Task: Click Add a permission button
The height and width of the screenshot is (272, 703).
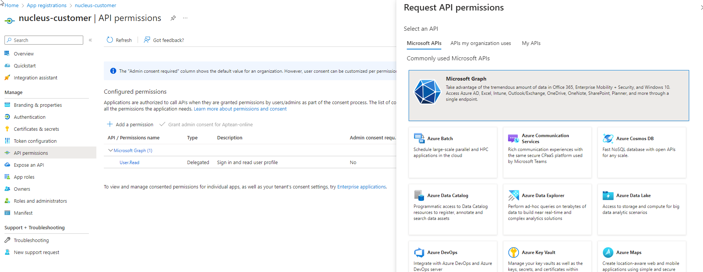Action: click(x=130, y=124)
